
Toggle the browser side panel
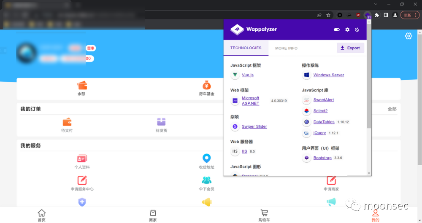click(386, 15)
